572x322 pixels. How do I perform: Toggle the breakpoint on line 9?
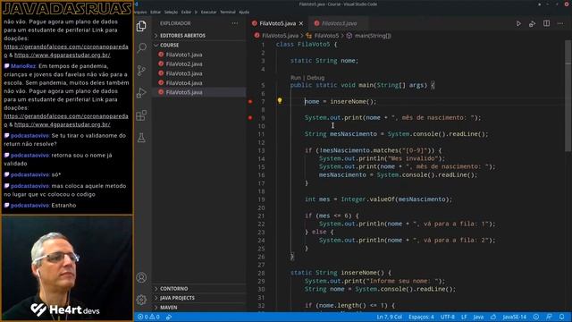[250, 117]
